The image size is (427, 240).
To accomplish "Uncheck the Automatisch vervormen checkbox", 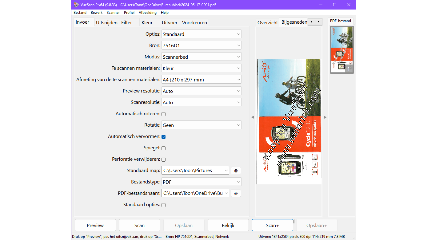I will point(164,137).
